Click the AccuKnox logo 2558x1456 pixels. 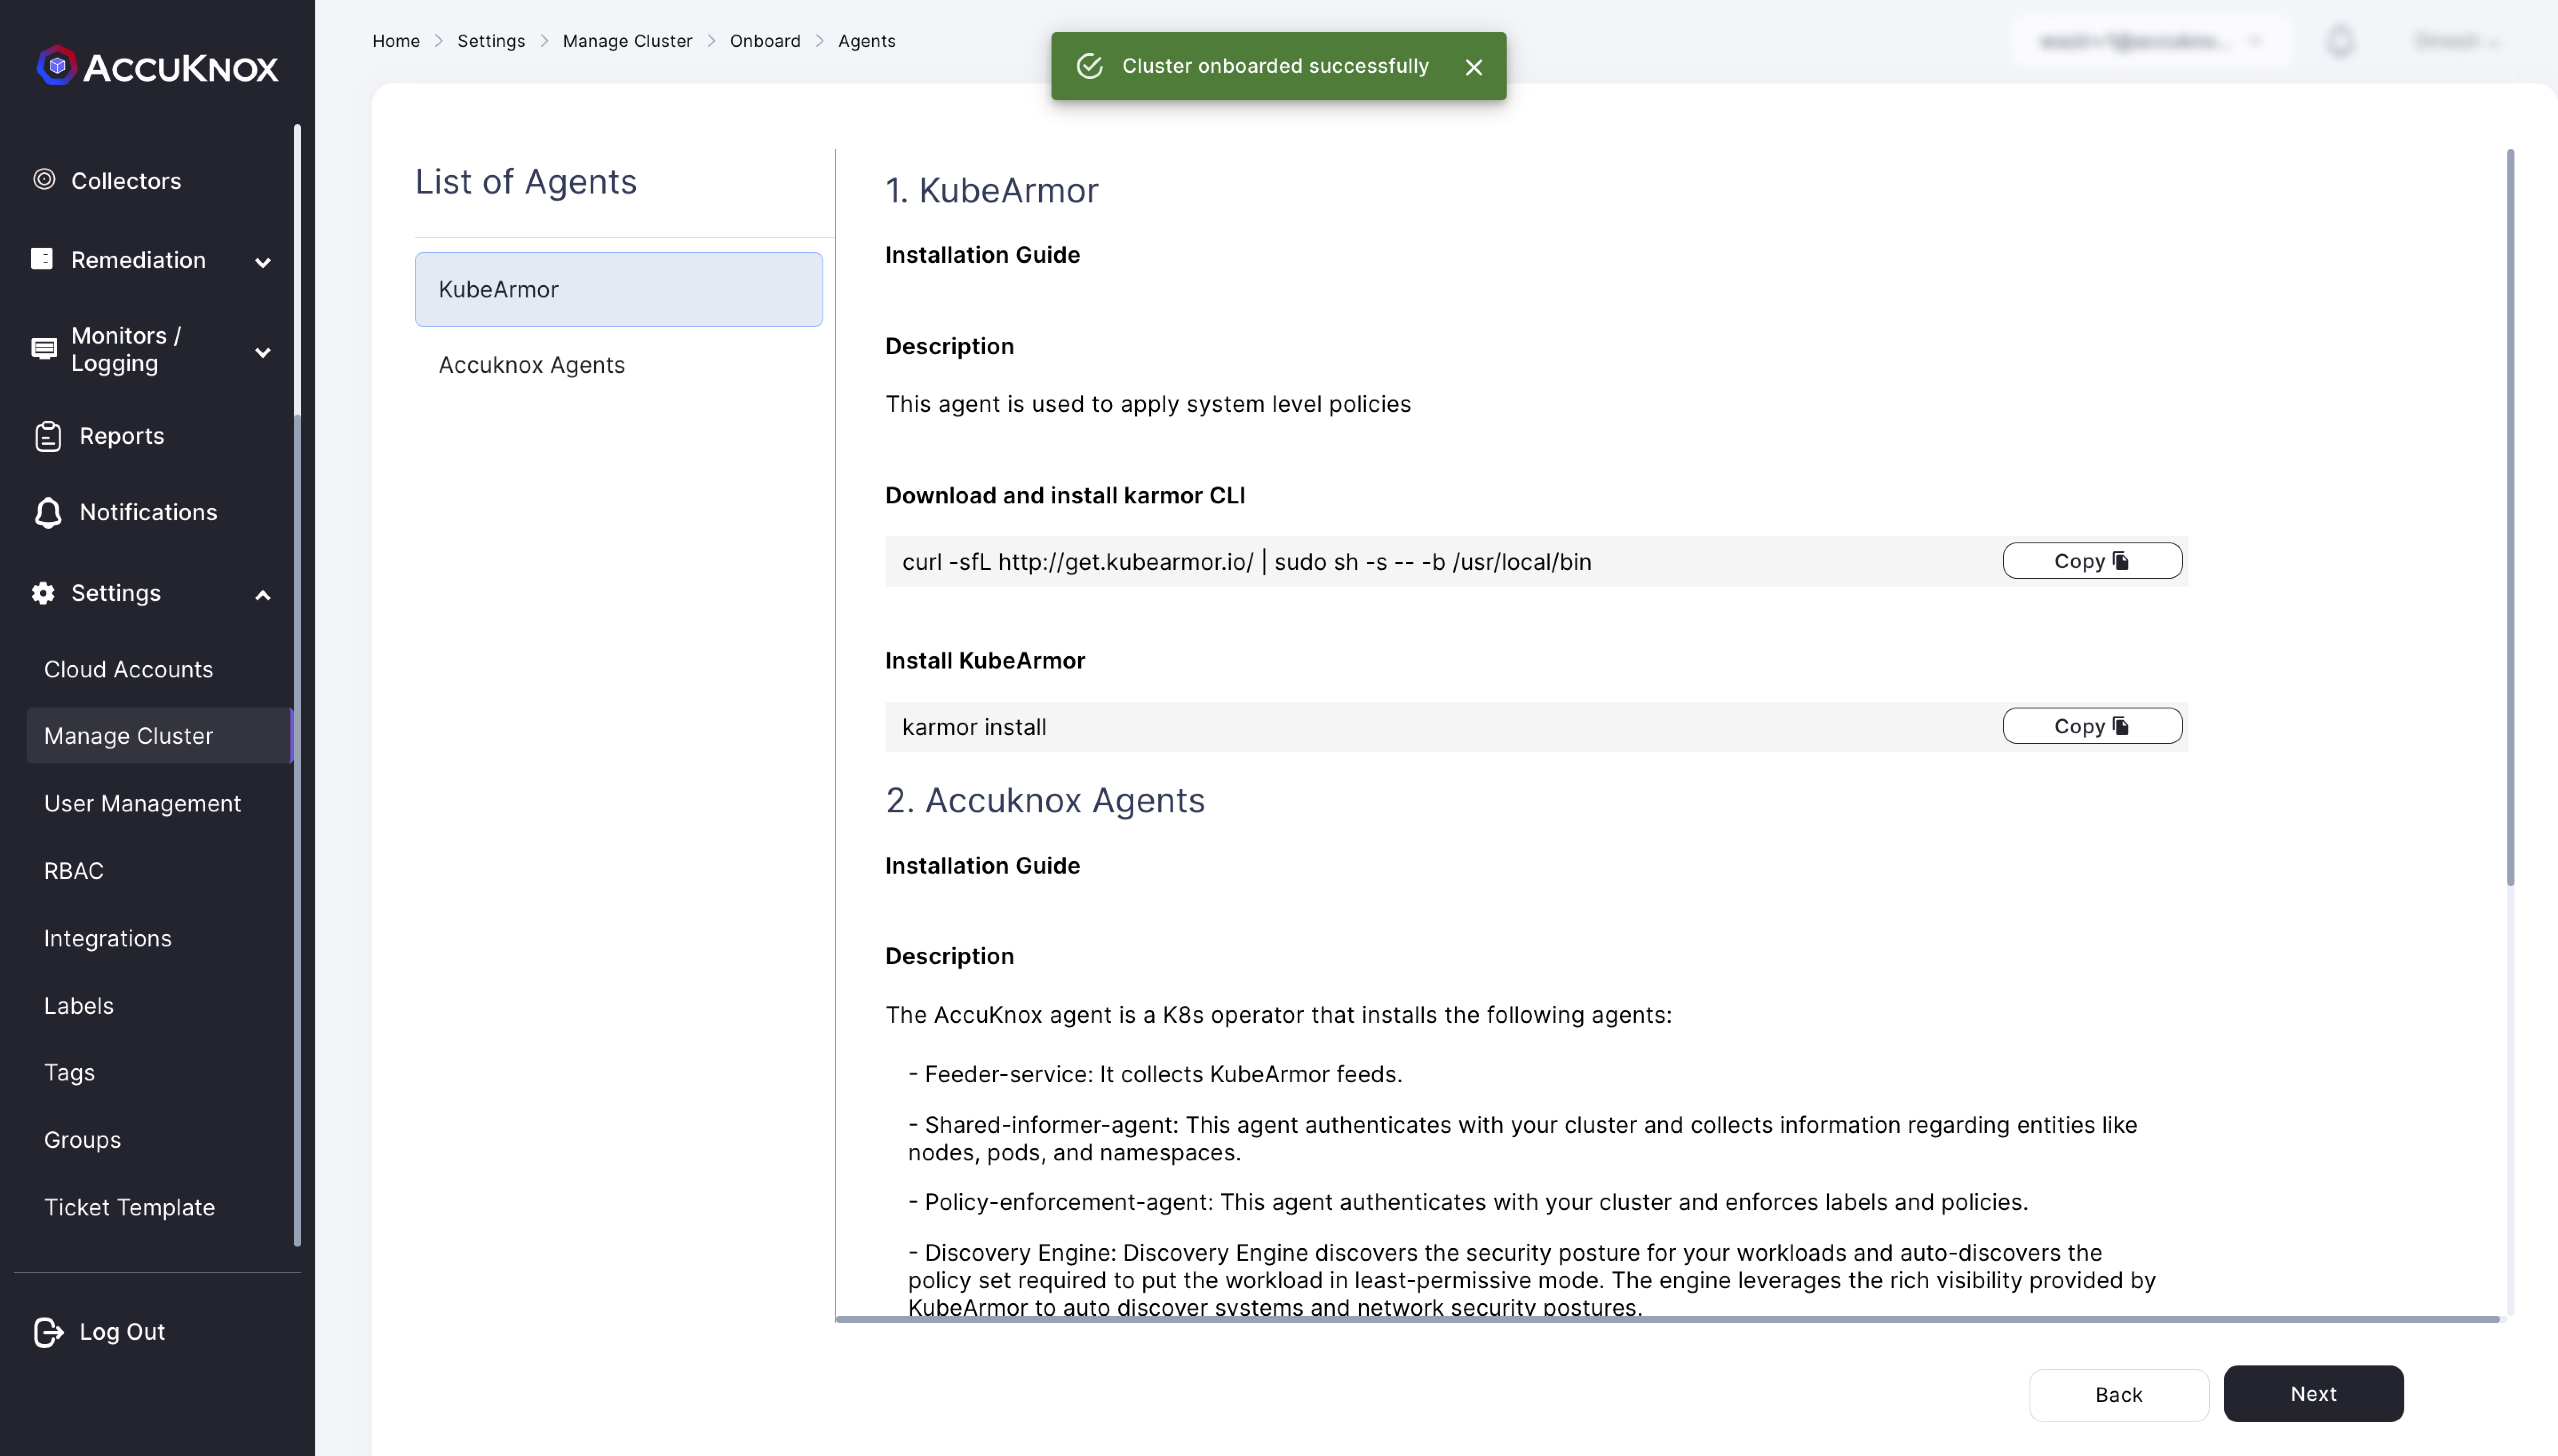(x=157, y=66)
